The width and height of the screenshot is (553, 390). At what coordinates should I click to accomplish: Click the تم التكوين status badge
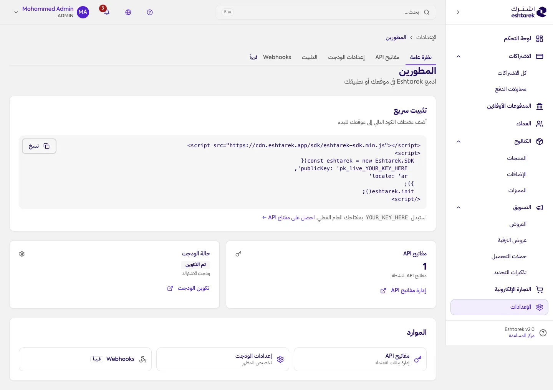(x=196, y=265)
